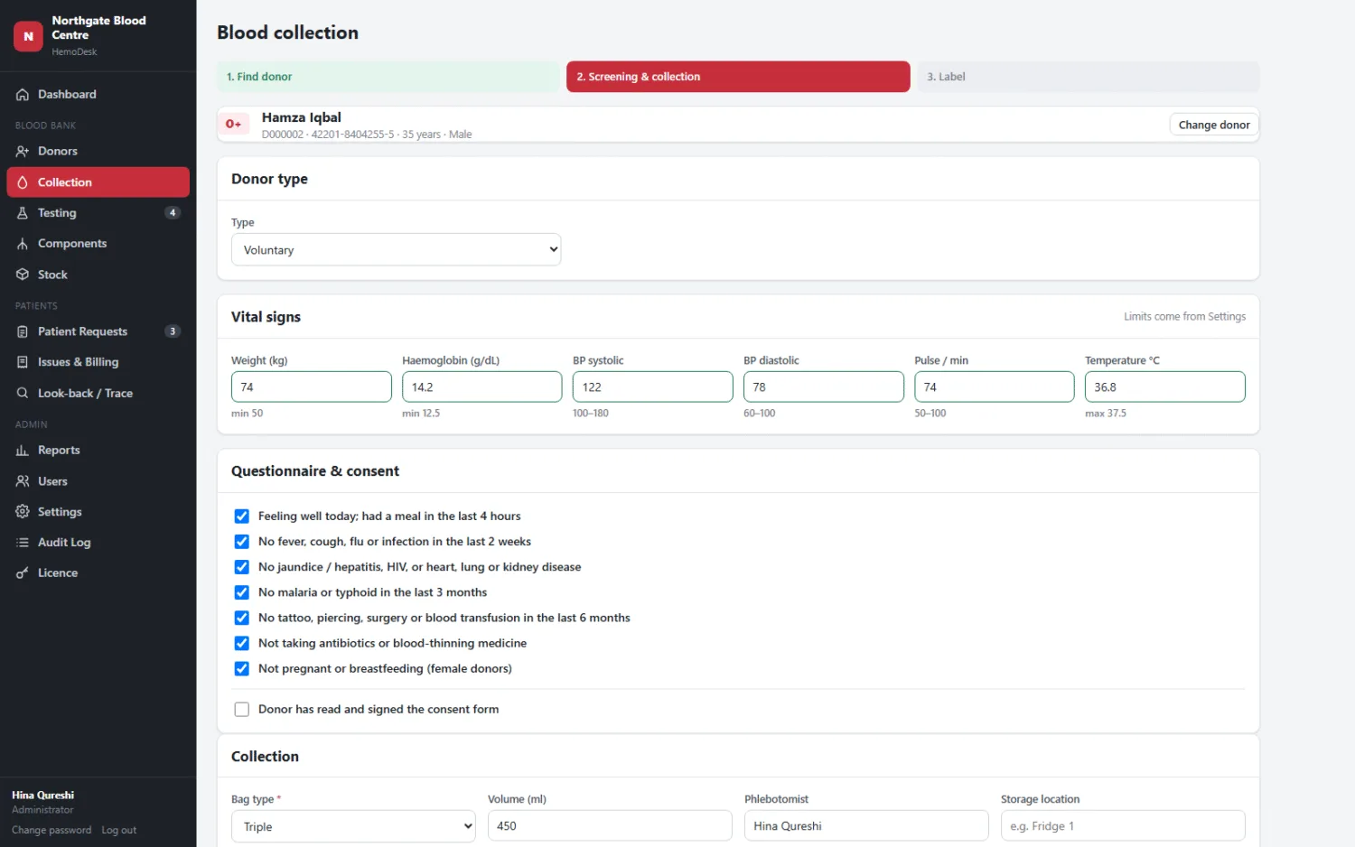This screenshot has width=1355, height=847.
Task: Click the Log out link
Action: 119,830
